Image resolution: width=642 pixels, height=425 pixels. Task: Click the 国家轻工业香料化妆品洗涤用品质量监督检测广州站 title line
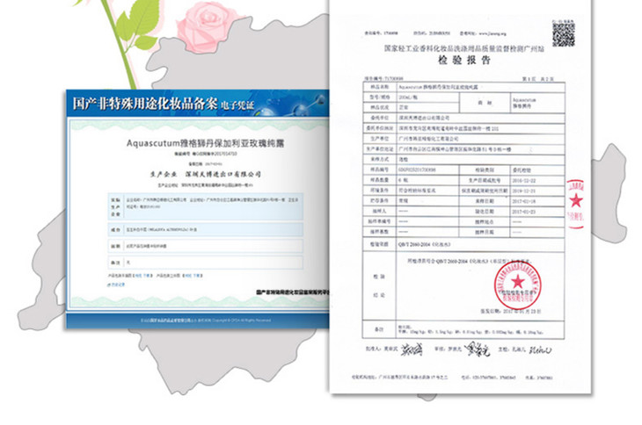(464, 48)
